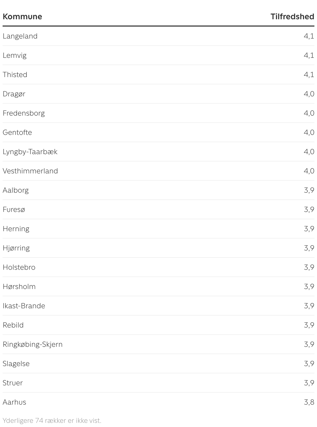Click the Aalborg row
Screen dimensions: 317x427
(x=158, y=190)
